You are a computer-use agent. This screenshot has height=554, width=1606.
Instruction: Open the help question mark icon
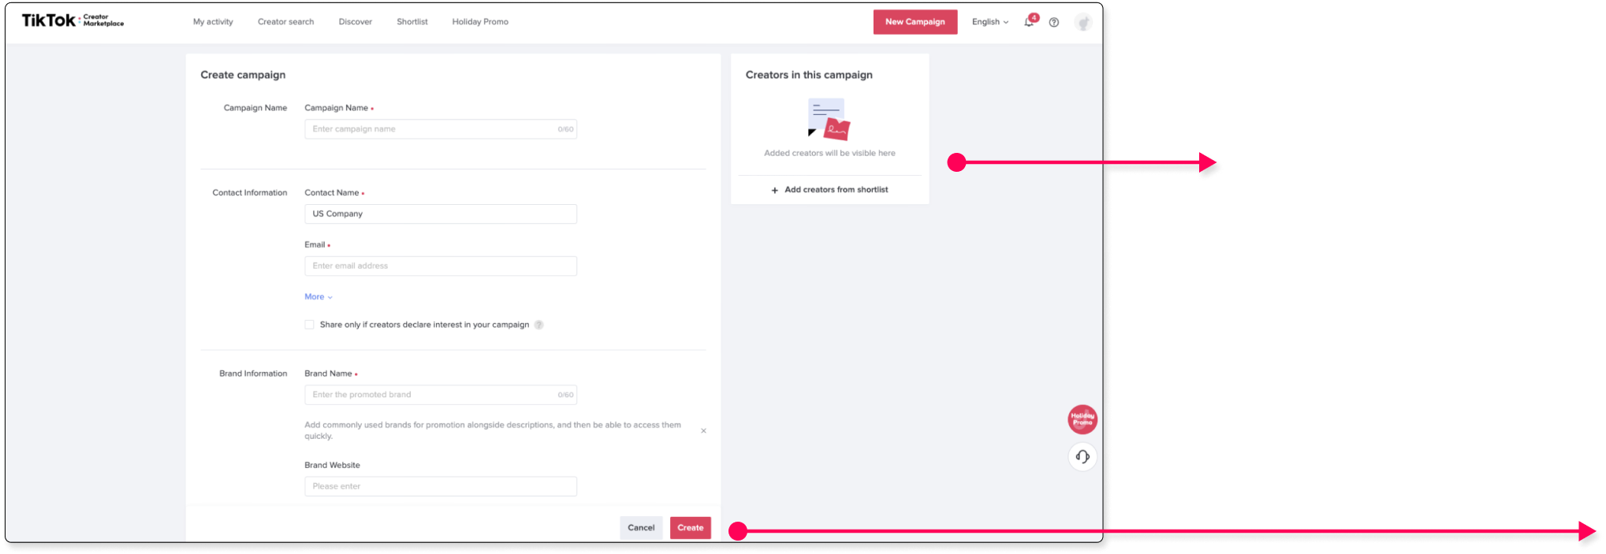pos(1054,22)
